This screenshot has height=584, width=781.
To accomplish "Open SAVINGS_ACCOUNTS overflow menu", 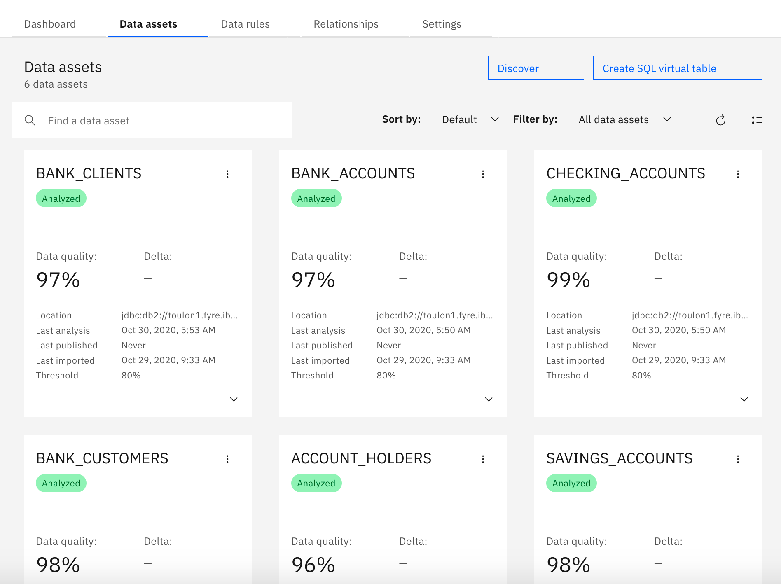I will point(738,459).
